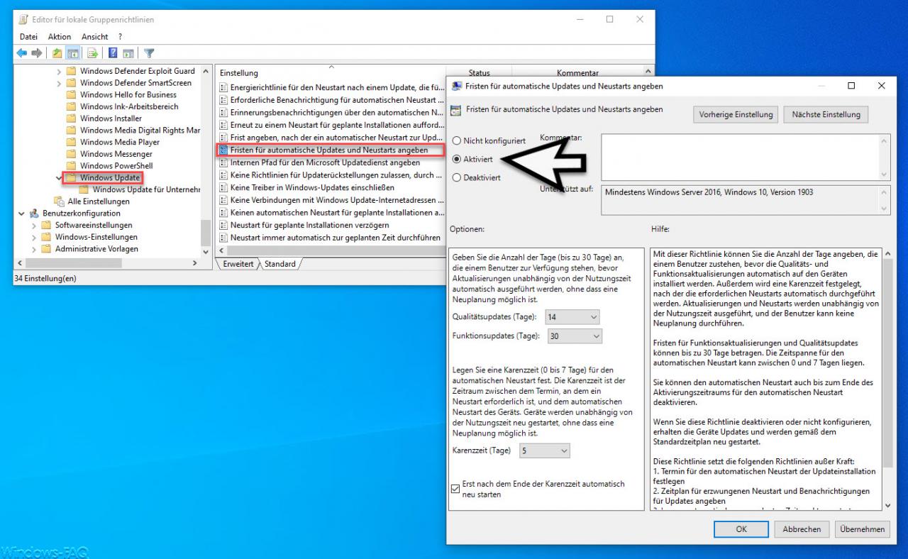Click the icon beside Erinnerungsbenachrichtigungen row
This screenshot has height=559, width=908.
pos(223,112)
